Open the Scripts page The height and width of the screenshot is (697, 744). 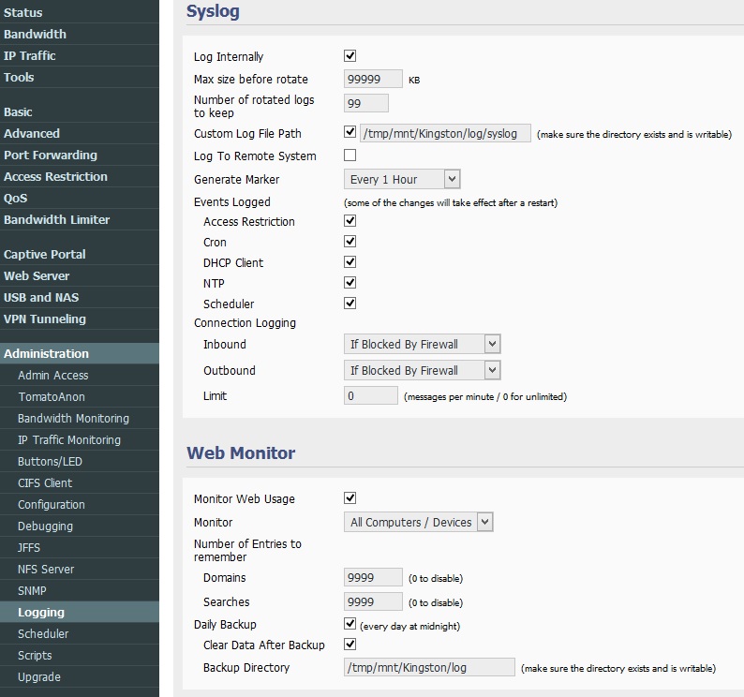(x=80, y=655)
